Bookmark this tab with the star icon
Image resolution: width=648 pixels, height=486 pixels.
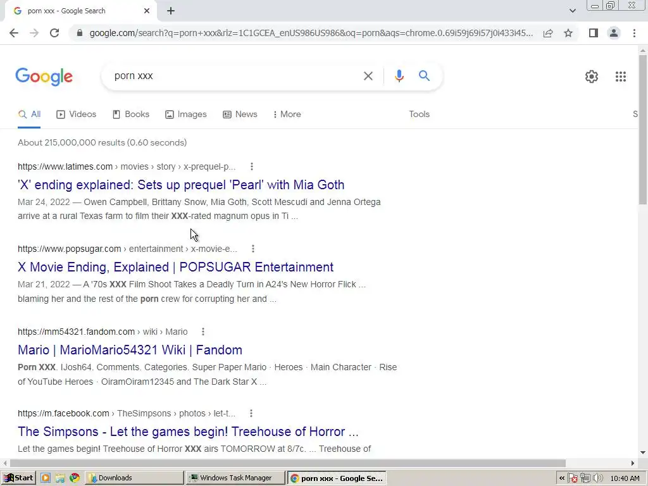[568, 33]
